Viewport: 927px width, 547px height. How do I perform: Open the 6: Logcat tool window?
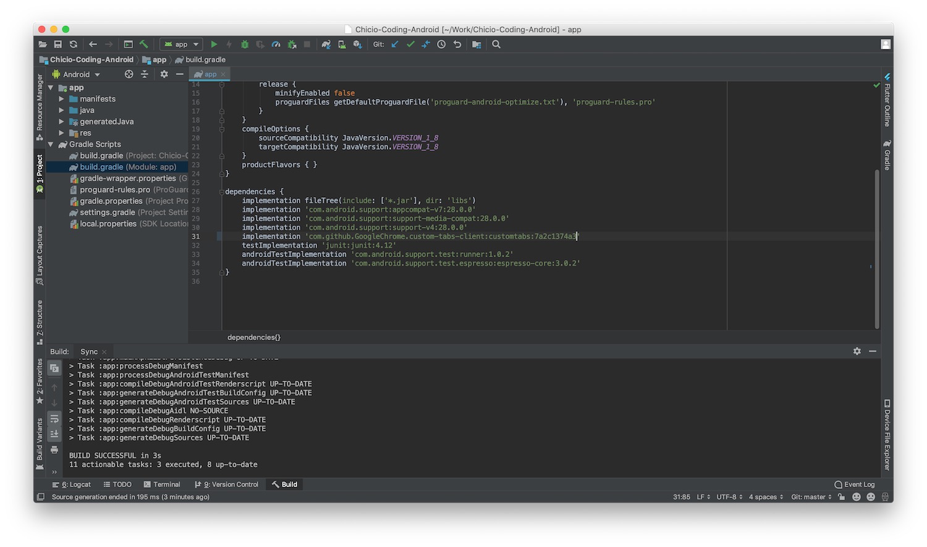72,485
